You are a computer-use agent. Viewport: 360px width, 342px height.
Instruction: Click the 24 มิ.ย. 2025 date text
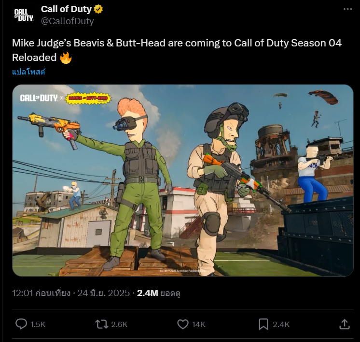[x=104, y=293]
